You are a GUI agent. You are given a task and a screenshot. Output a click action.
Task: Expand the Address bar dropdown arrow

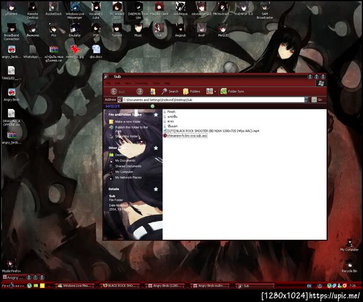pos(307,100)
